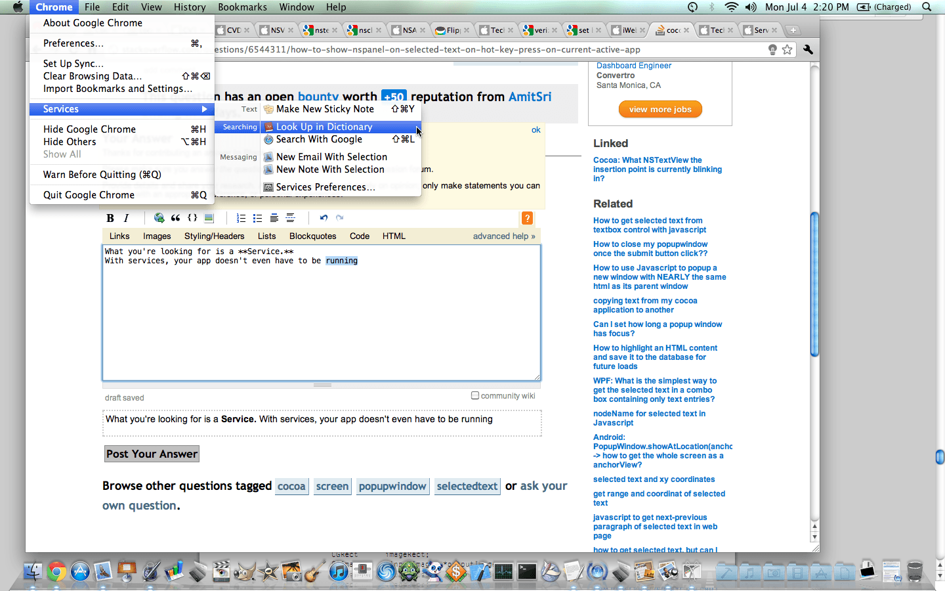Choose Clear Browsing Data…
Screen dimensions: 945x591
[122, 76]
